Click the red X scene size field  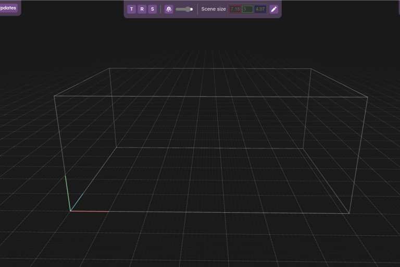[x=235, y=9]
